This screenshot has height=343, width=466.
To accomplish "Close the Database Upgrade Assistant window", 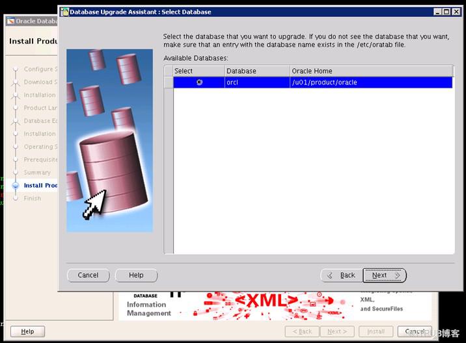I will (456, 12).
